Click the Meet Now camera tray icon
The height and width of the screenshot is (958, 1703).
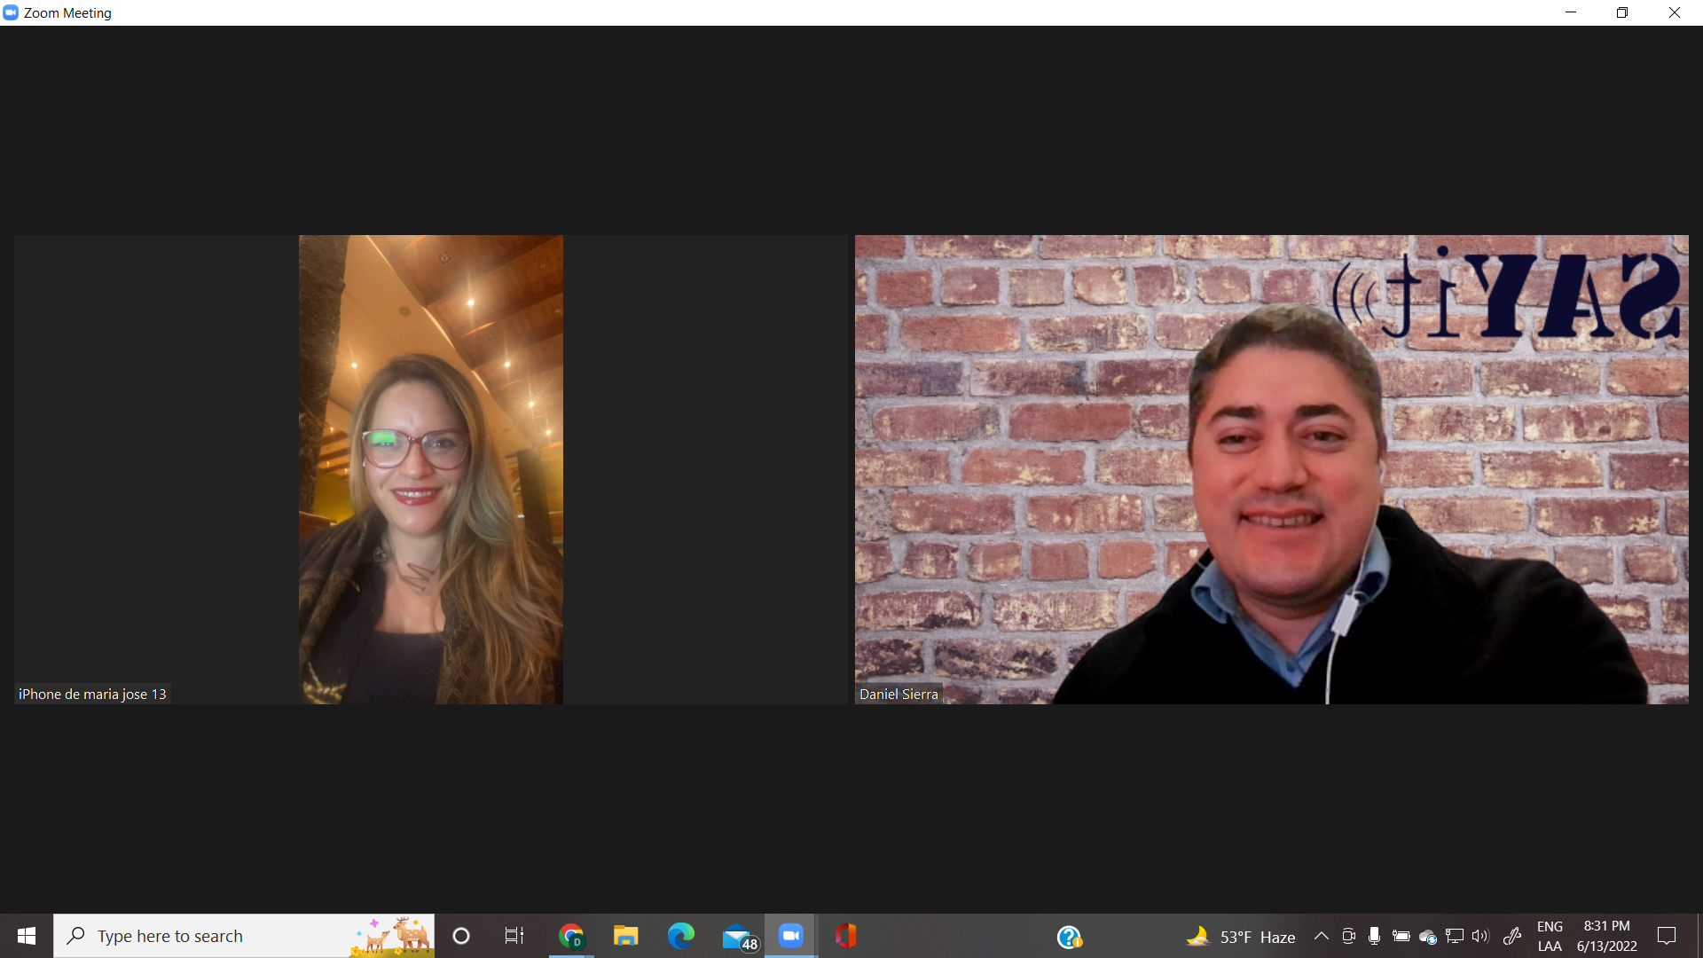pyautogui.click(x=1348, y=936)
